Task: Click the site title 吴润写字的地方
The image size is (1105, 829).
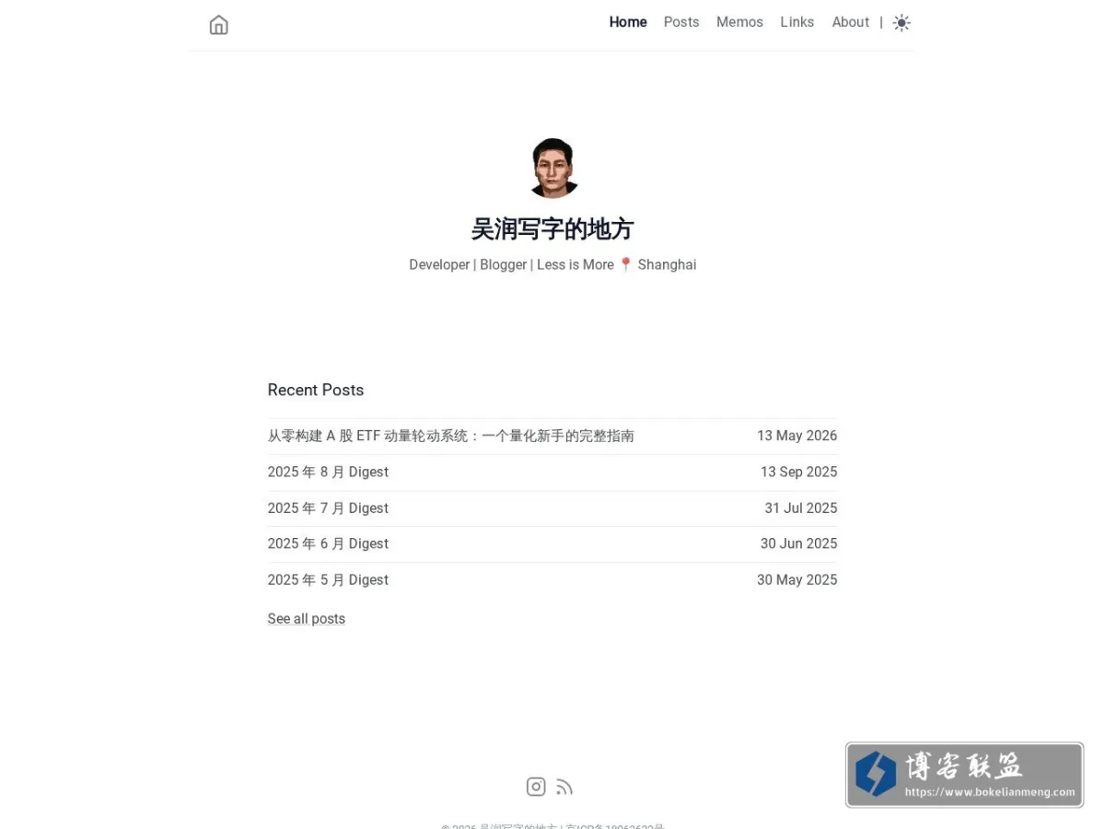Action: [552, 228]
